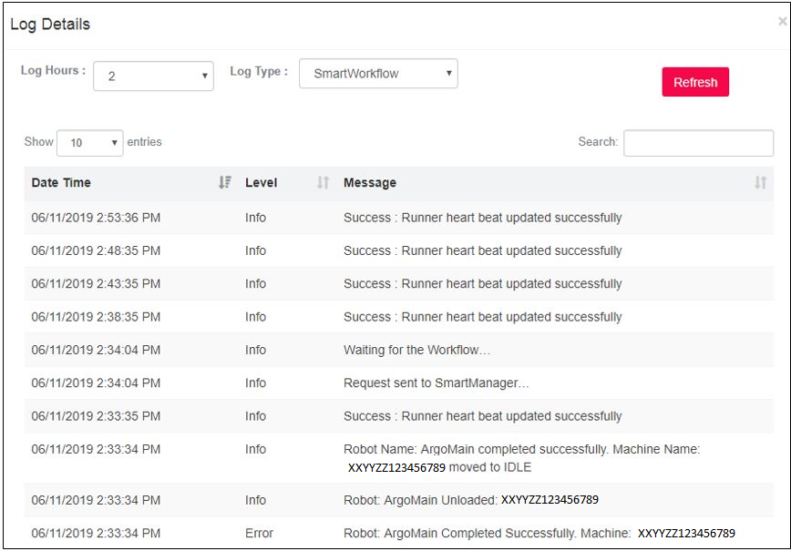This screenshot has width=791, height=551.
Task: Select the 2:38:35 PM timestamp cell
Action: coord(96,318)
